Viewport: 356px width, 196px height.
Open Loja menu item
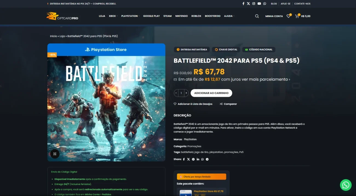point(102,16)
